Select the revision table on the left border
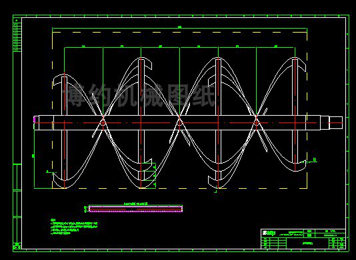This screenshot has height=260, width=356. 17,35
